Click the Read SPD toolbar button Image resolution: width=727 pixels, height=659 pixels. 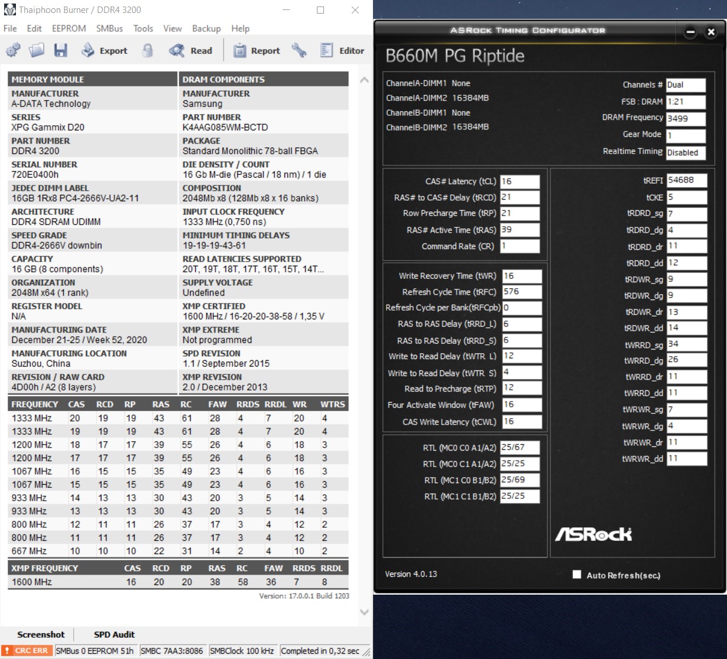[190, 51]
